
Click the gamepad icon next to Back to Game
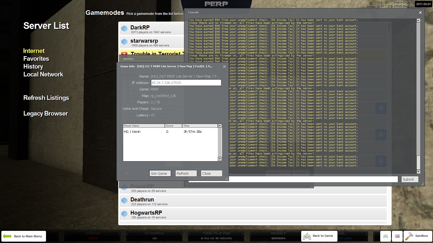307,236
